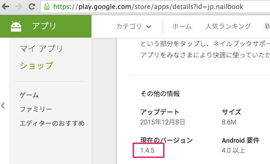Image resolution: width=270 pixels, height=164 pixels.
Task: Collapse sidebar with left chevron
Action: (x=3, y=105)
